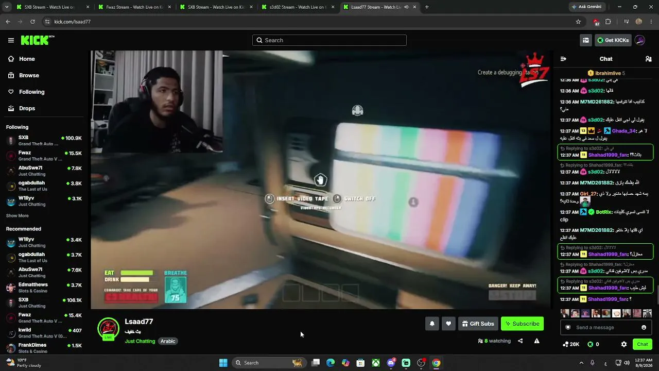Open chat settings gear icon

(x=624, y=344)
